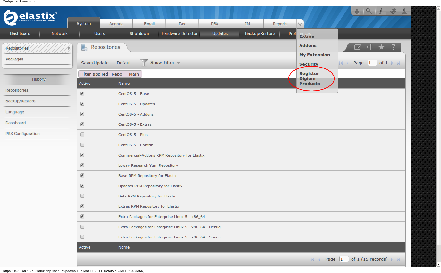The width and height of the screenshot is (441, 273).
Task: Enable Enterprise Linux 5 x86_64 - Source repository
Action: 82,237
